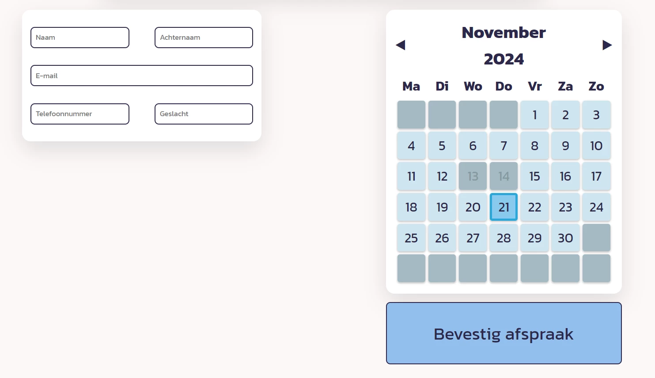Pick date 30 in the calendar

[x=565, y=238]
